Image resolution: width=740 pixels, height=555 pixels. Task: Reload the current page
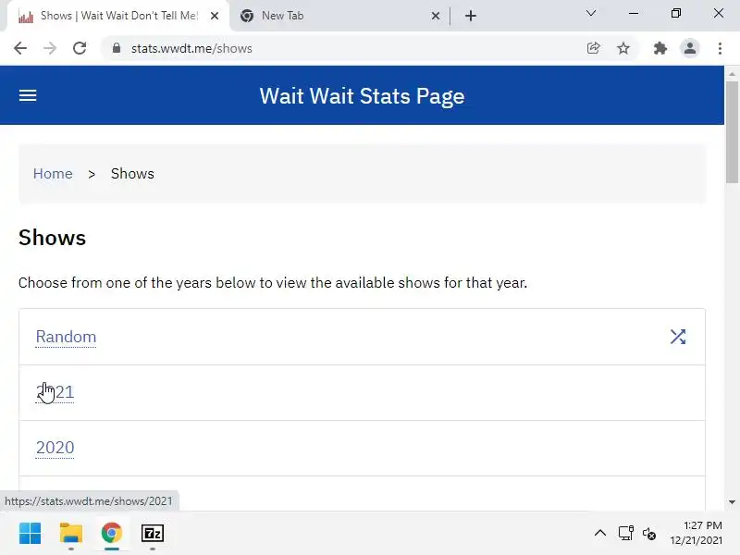tap(80, 48)
